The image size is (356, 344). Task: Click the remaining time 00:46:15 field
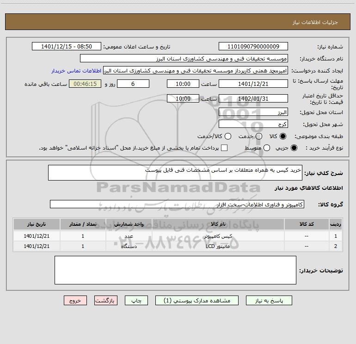(85, 84)
